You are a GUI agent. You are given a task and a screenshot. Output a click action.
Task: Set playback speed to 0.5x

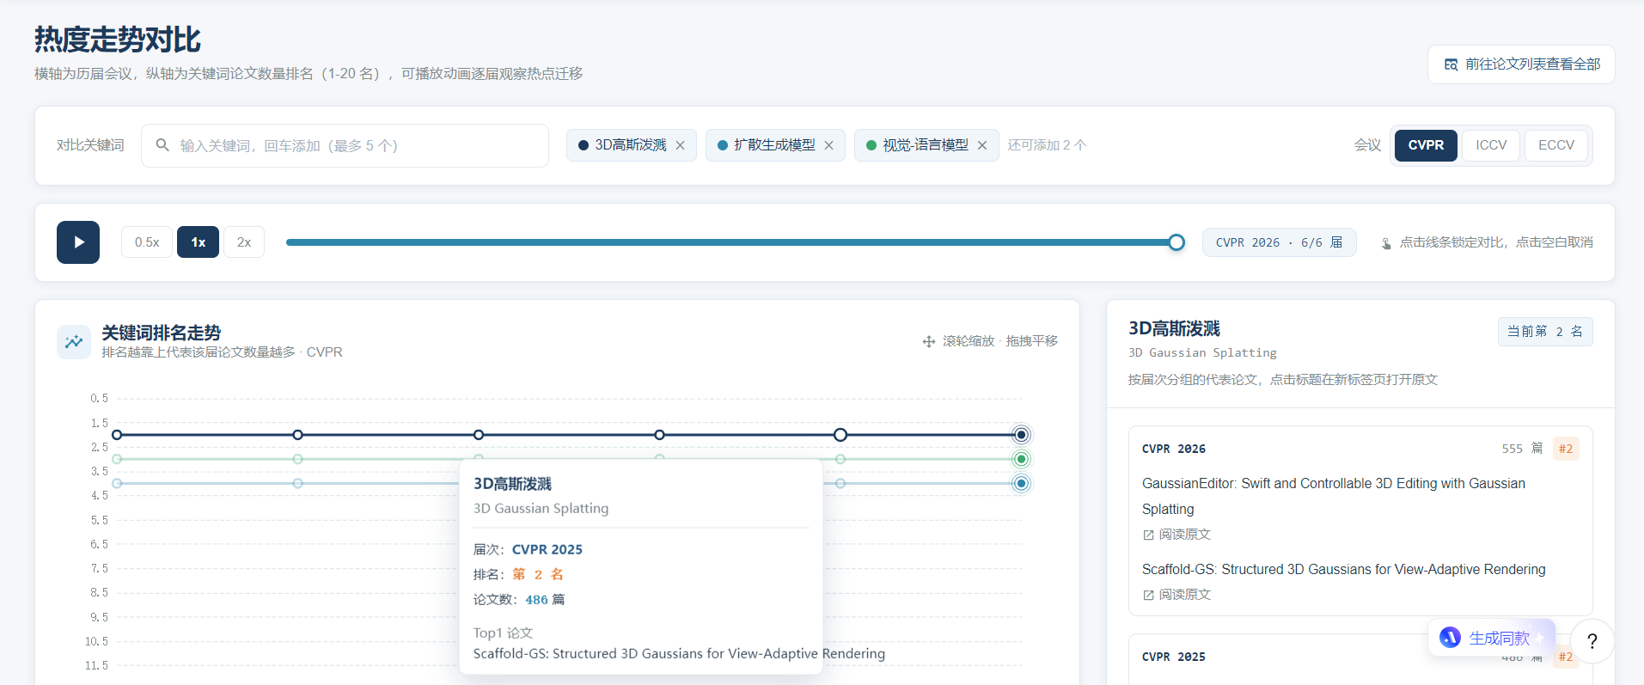[147, 242]
